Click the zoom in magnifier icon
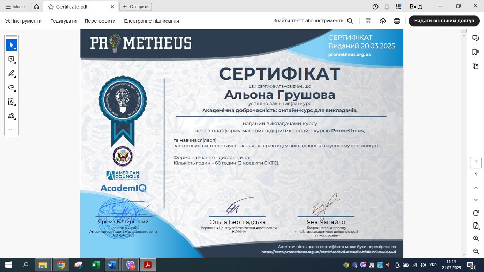This screenshot has height=272, width=484. point(476,238)
